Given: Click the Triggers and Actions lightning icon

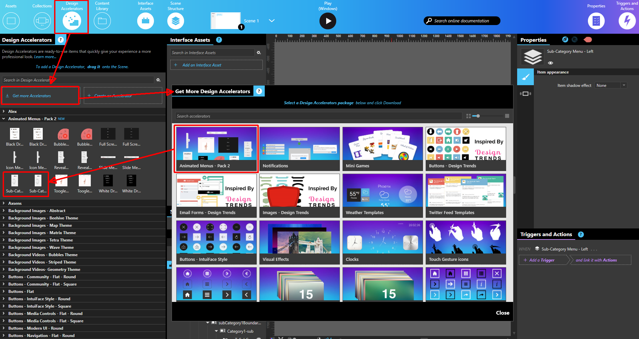Looking at the screenshot, I should (x=627, y=21).
